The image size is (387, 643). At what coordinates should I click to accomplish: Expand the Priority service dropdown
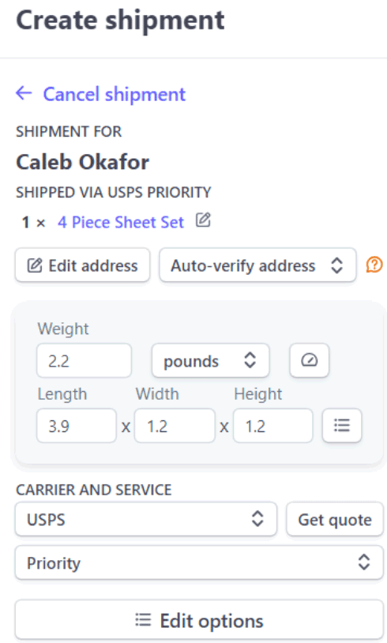(199, 562)
